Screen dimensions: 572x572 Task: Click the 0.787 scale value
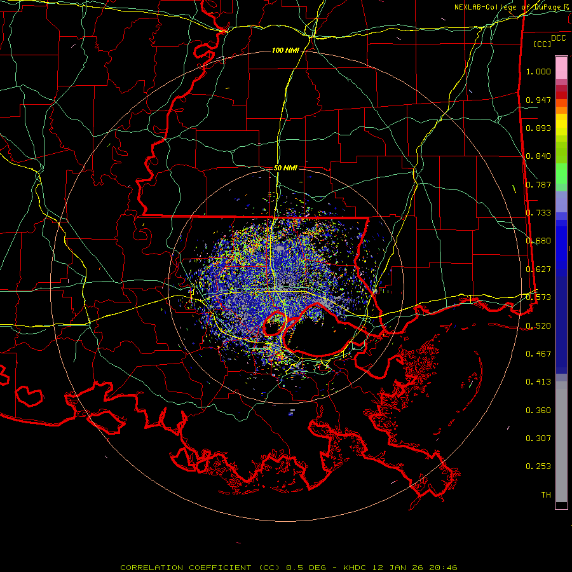click(x=538, y=184)
